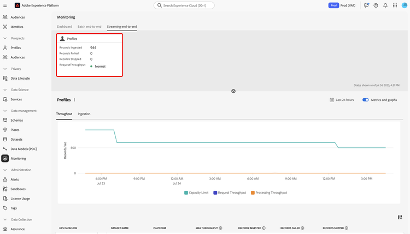
Task: Toggle Capacity Limit legend series
Action: [x=196, y=193]
